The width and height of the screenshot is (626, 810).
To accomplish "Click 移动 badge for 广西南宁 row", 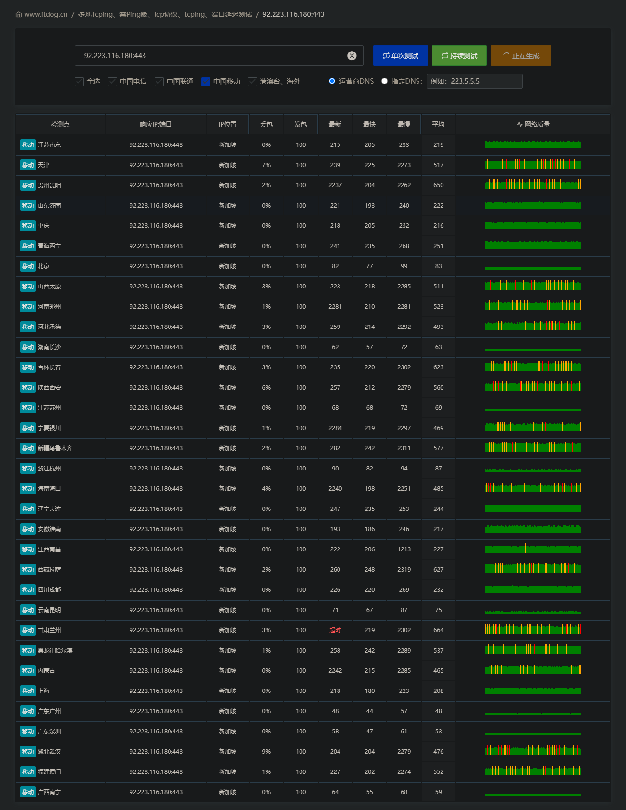I will click(28, 792).
